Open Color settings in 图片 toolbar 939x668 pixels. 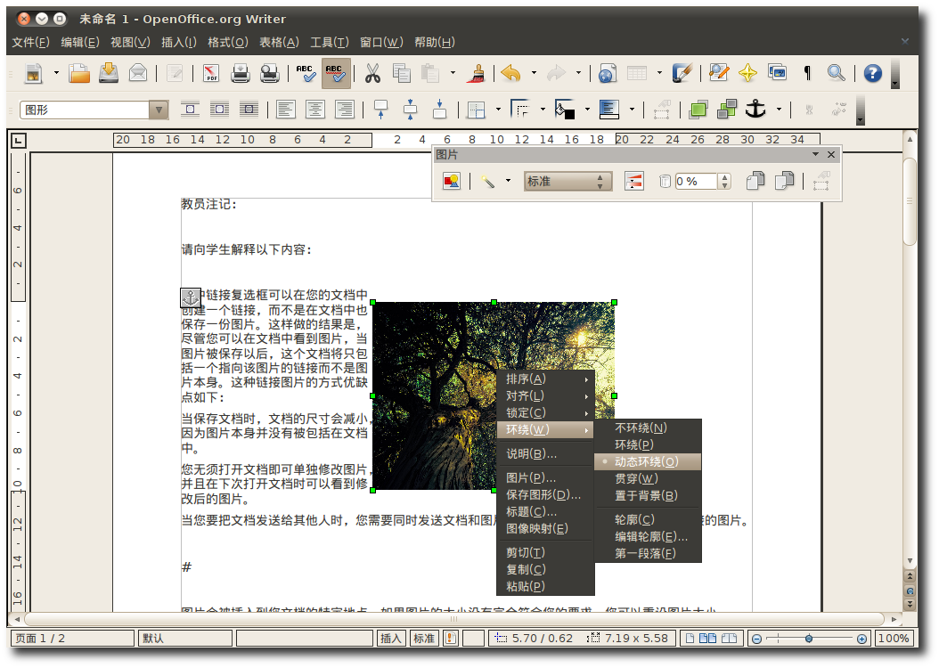point(633,182)
